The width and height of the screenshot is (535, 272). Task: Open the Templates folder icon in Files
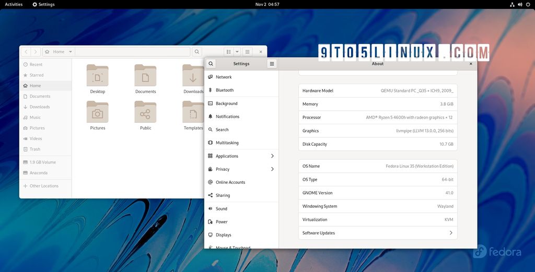(193, 112)
